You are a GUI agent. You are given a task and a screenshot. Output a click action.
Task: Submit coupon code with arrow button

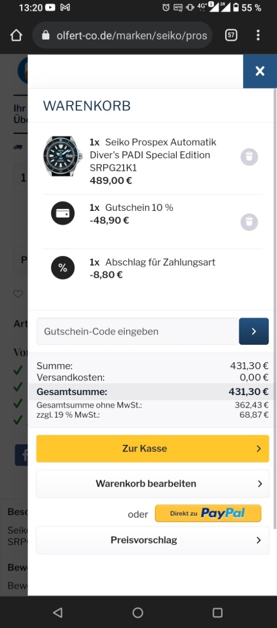[x=254, y=331]
